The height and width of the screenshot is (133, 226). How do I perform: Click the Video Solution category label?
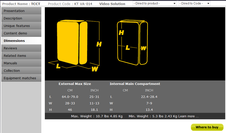112,4
